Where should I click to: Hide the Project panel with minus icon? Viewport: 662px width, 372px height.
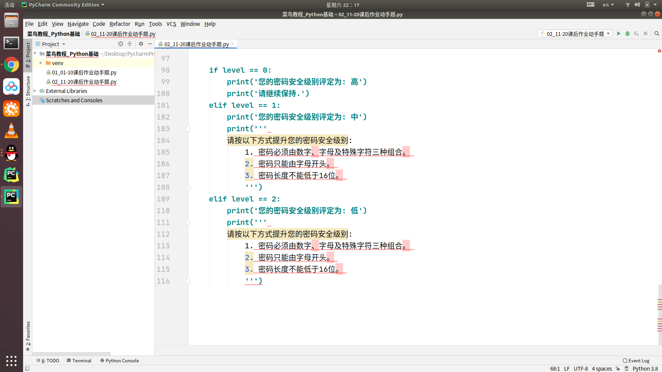pyautogui.click(x=150, y=44)
